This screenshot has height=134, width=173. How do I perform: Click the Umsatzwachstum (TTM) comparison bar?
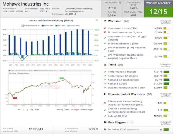coord(167,28)
